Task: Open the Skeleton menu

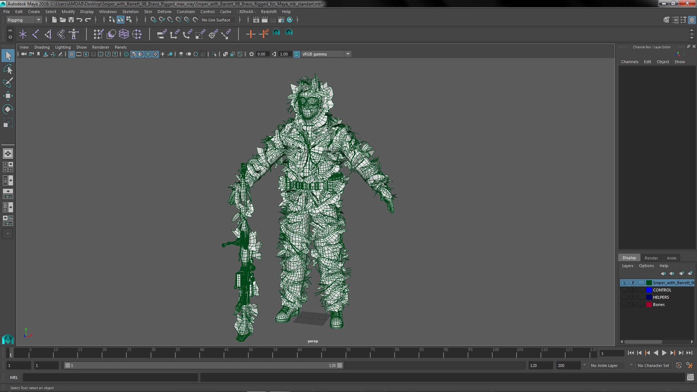Action: point(130,12)
